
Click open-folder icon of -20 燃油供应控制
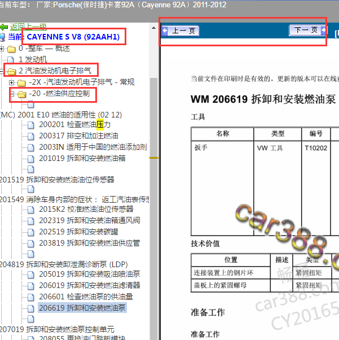click(x=22, y=94)
